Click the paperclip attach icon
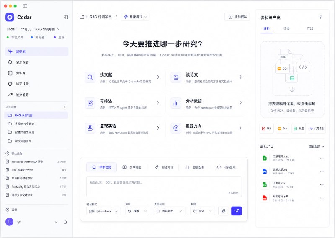 coord(224,211)
